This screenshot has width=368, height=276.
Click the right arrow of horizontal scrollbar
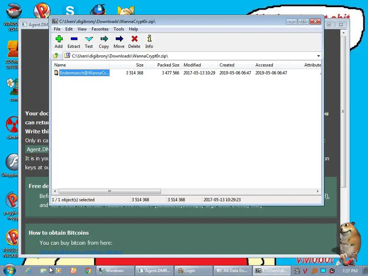click(318, 191)
